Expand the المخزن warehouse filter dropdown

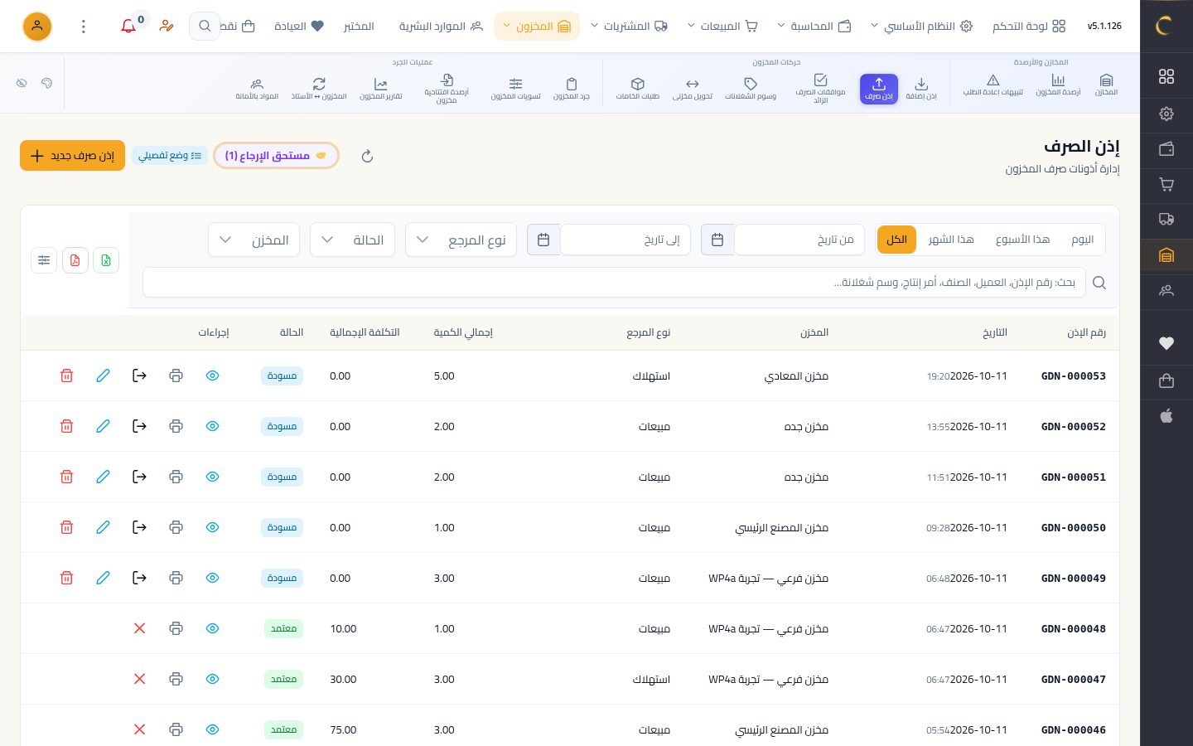pos(254,240)
